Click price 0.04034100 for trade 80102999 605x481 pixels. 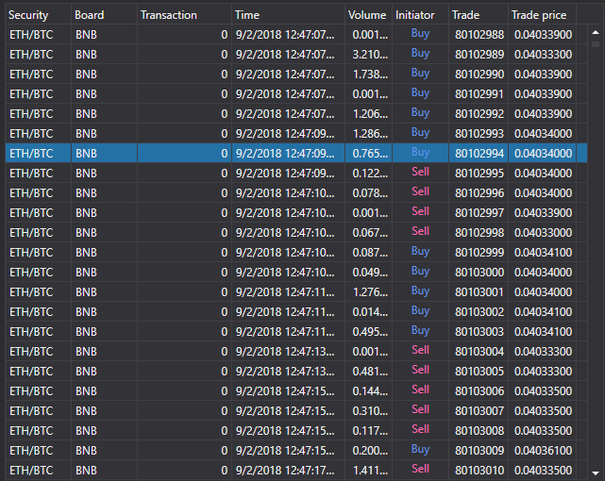(x=543, y=253)
